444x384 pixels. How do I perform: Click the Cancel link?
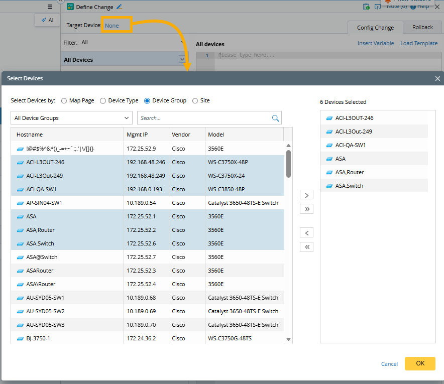pyautogui.click(x=389, y=364)
